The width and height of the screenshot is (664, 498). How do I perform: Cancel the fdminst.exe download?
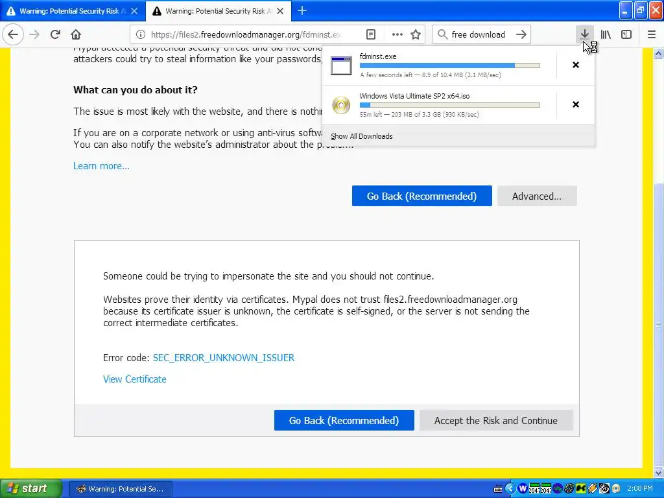[x=576, y=65]
